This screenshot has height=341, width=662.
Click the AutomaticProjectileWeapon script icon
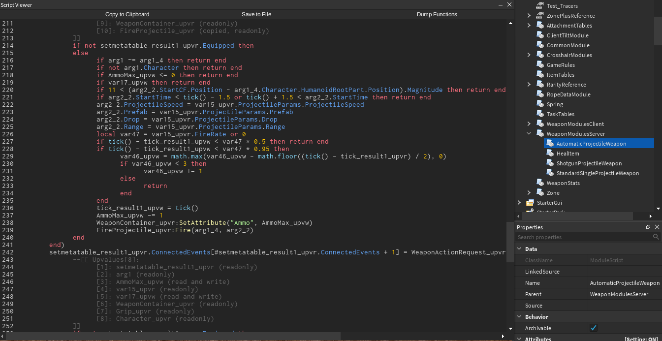coord(549,144)
